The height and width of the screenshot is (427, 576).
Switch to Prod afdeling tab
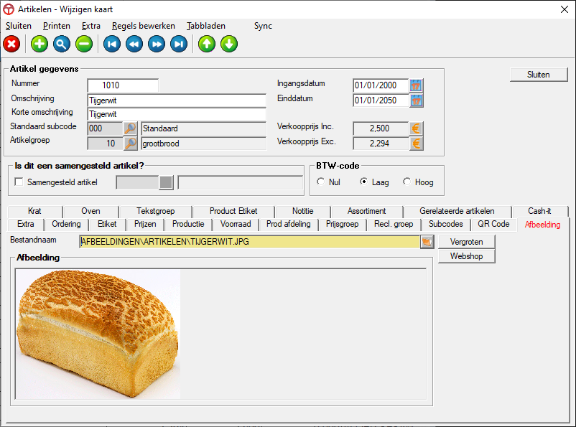[x=289, y=224]
